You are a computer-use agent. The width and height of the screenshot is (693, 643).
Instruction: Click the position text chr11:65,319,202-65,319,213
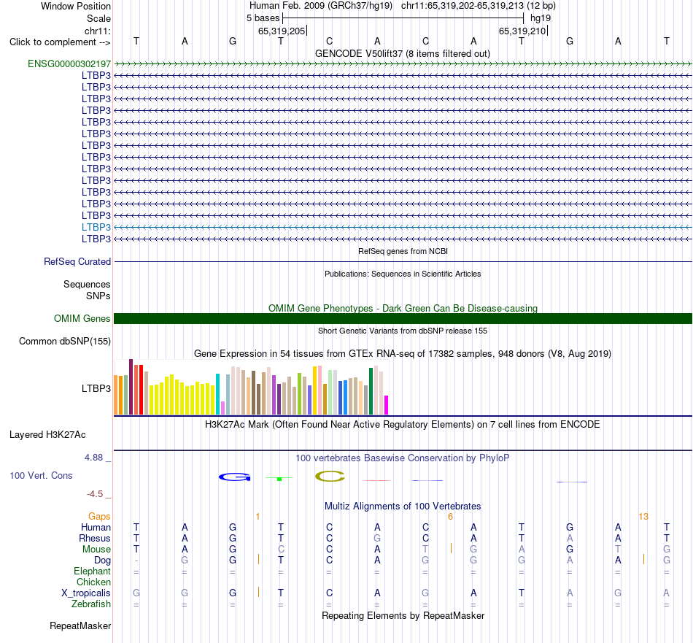point(462,6)
